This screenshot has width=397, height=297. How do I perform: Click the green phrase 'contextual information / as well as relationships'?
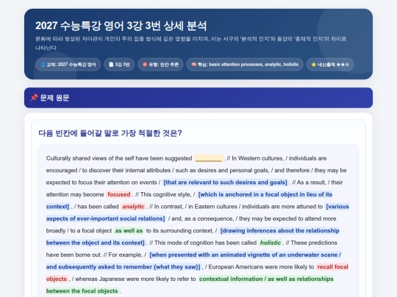tap(266, 279)
